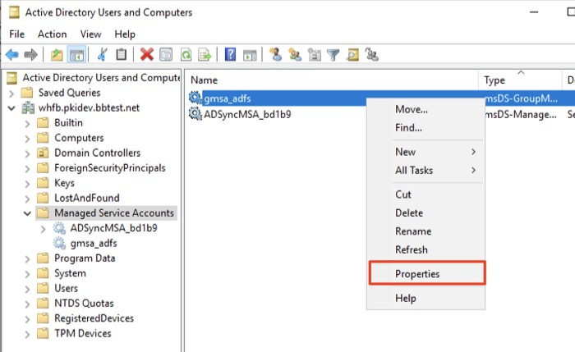The image size is (575, 352).
Task: Click the Back arrow in the toolbar
Action: pos(12,54)
